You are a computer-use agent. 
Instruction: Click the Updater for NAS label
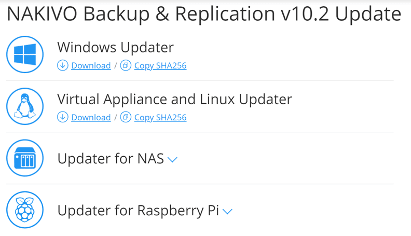(111, 159)
